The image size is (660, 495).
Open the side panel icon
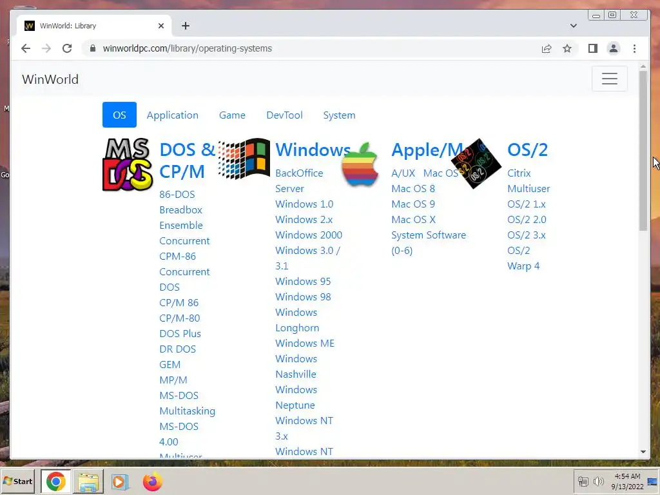pyautogui.click(x=593, y=48)
